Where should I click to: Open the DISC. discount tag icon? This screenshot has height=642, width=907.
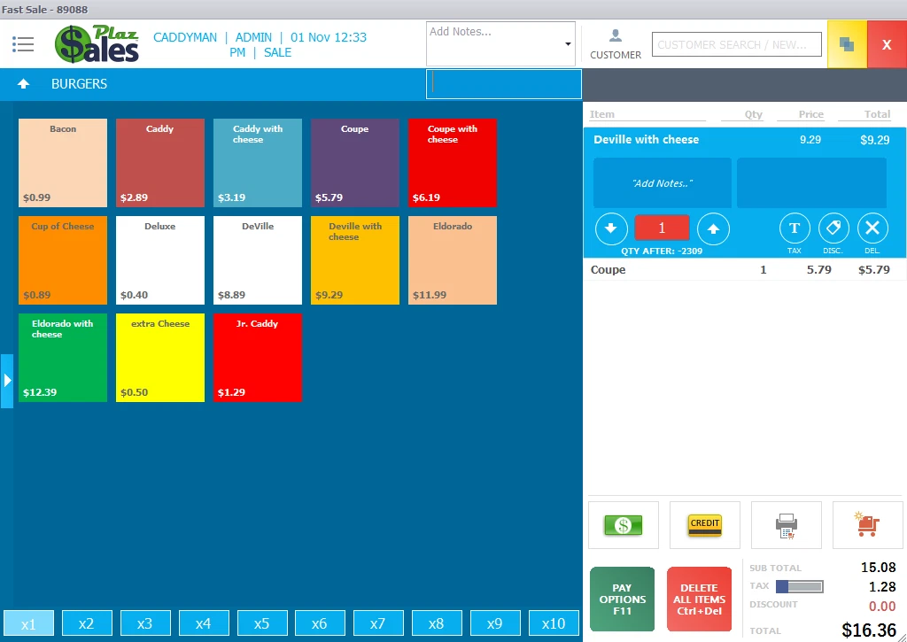(x=833, y=228)
